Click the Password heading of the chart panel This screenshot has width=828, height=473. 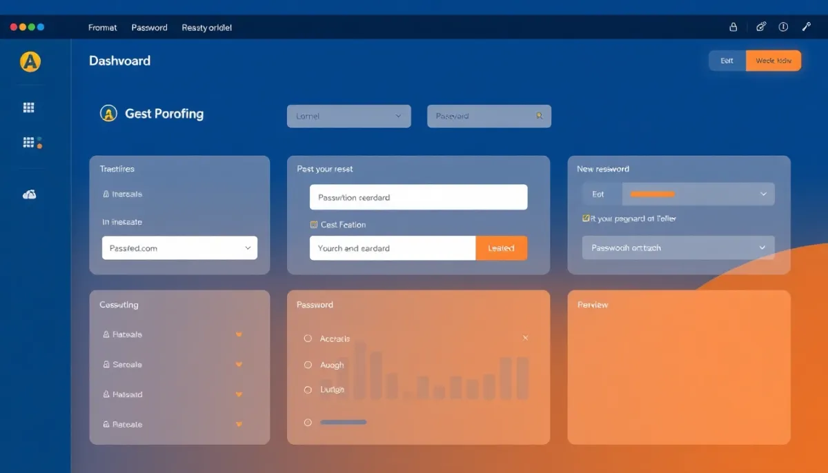coord(315,305)
